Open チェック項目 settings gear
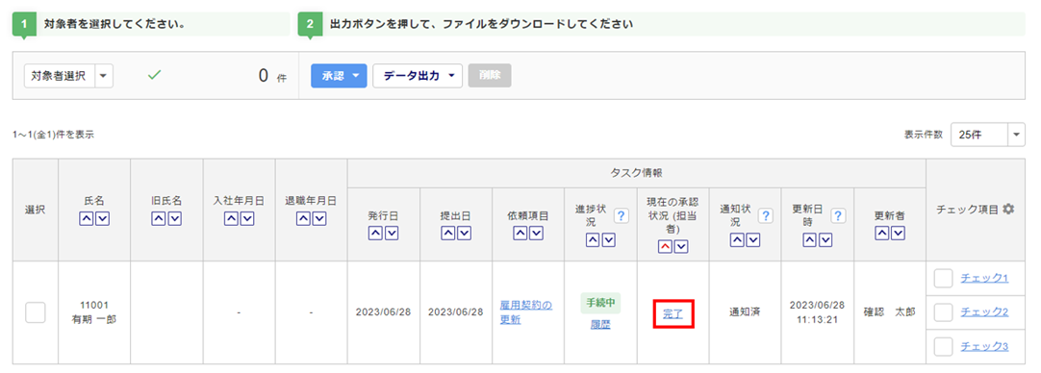Screen dimensions: 1041x373 1008,209
